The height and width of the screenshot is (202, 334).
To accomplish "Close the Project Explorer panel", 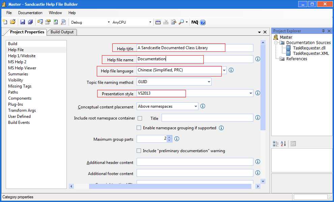I will (329, 31).
